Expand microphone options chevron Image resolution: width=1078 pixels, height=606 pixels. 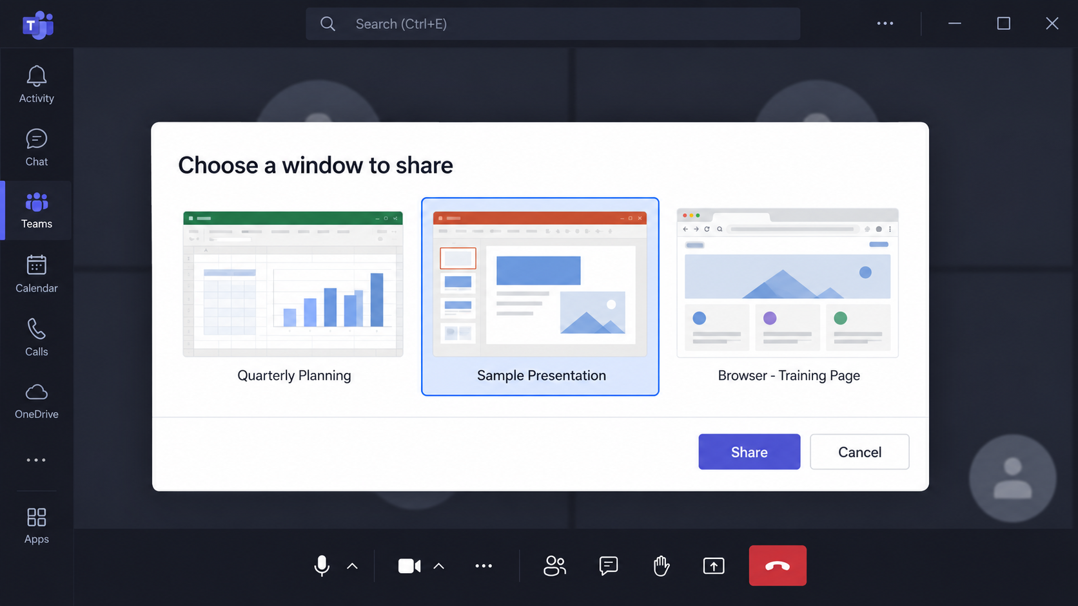click(352, 566)
